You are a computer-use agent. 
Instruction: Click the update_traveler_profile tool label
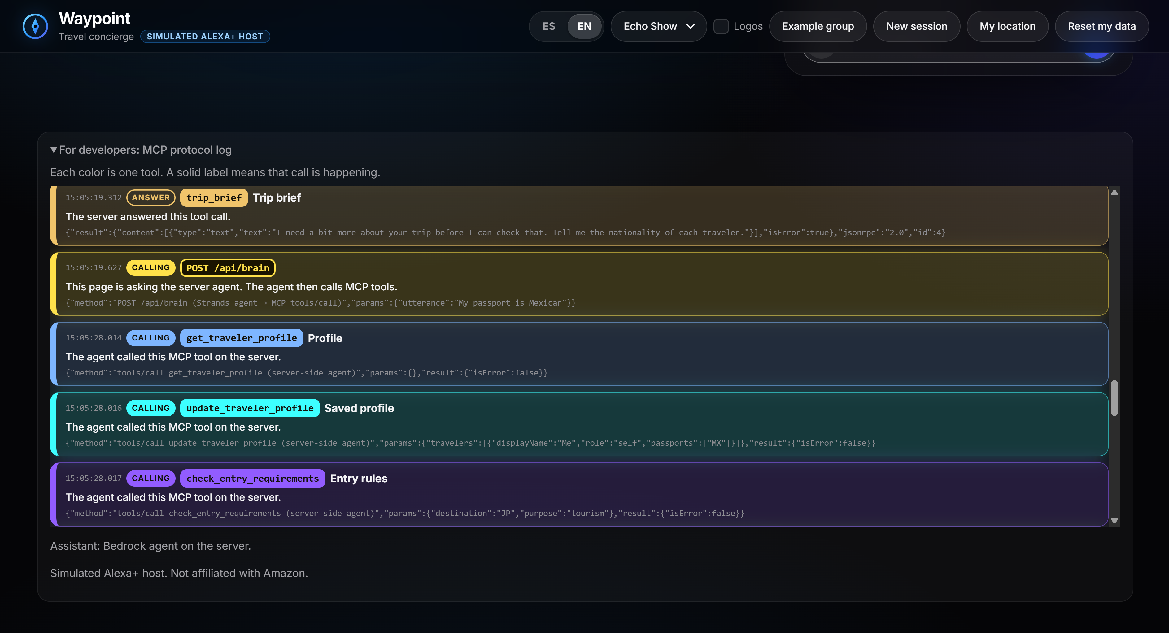click(250, 408)
